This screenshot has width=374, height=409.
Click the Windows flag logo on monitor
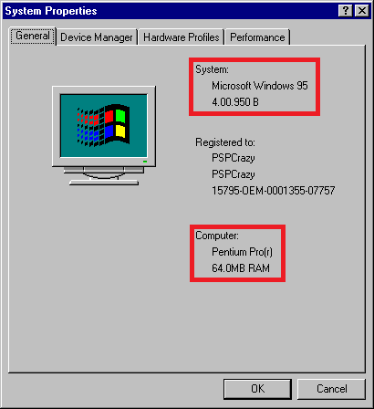[103, 125]
